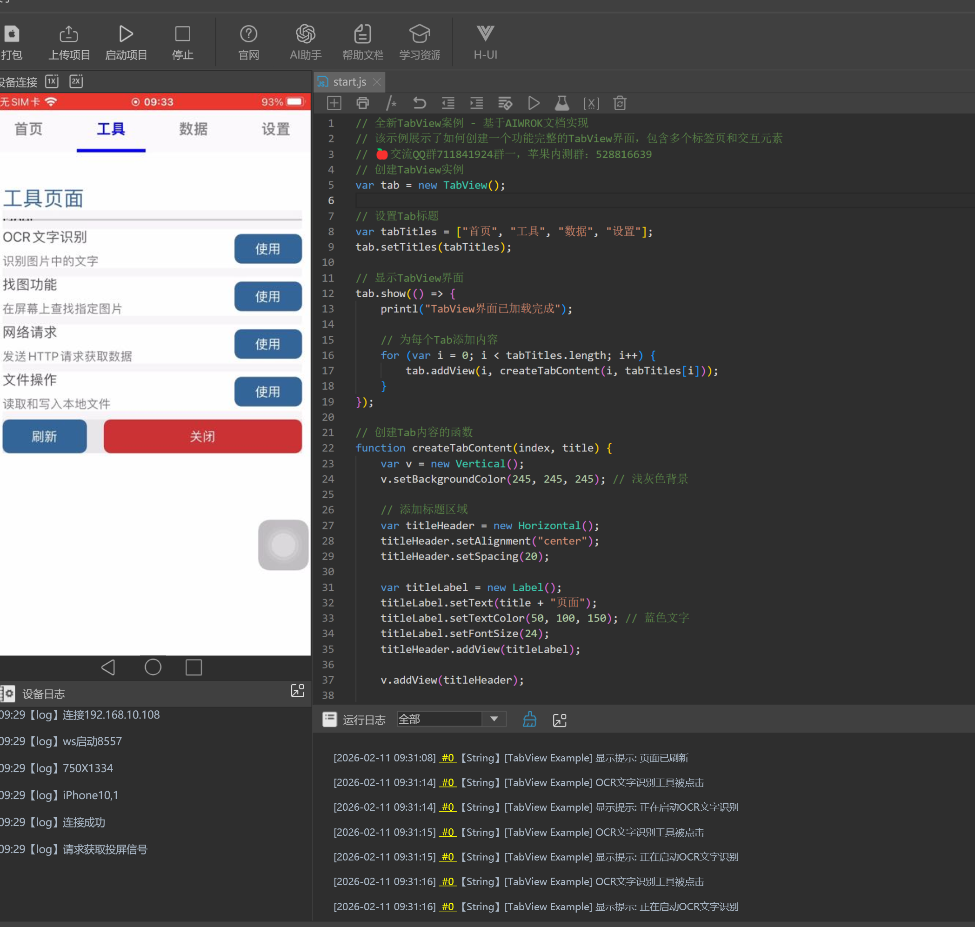Expand the device log panel popout icon
Screen dimensions: 975x927
(298, 690)
